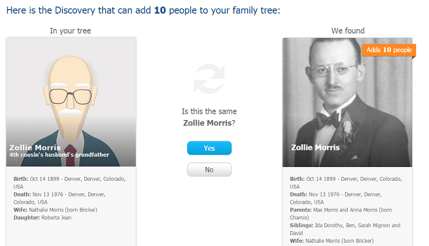Click the orange Adds 10 people badge
This screenshot has height=246, width=429.
point(389,50)
